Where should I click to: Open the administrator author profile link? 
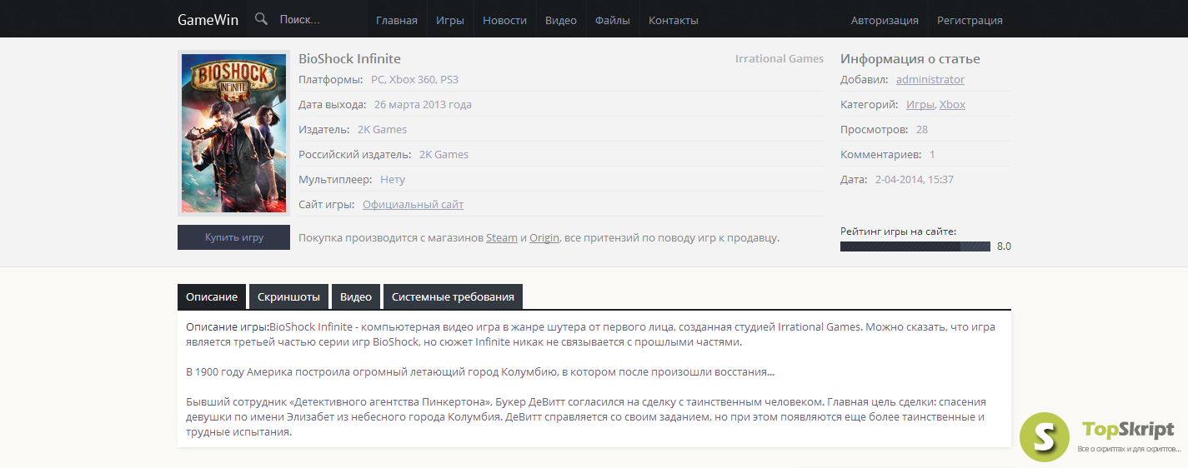pyautogui.click(x=930, y=79)
